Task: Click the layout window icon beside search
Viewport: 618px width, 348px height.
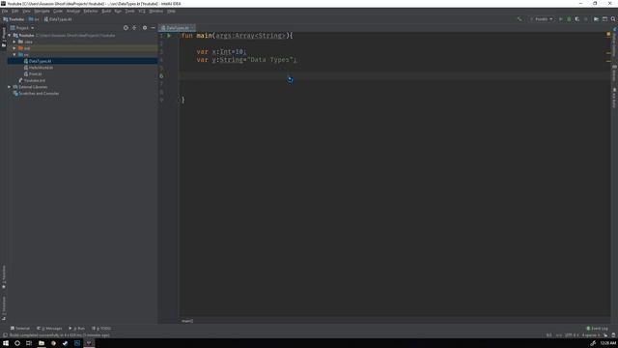Action: click(x=604, y=19)
